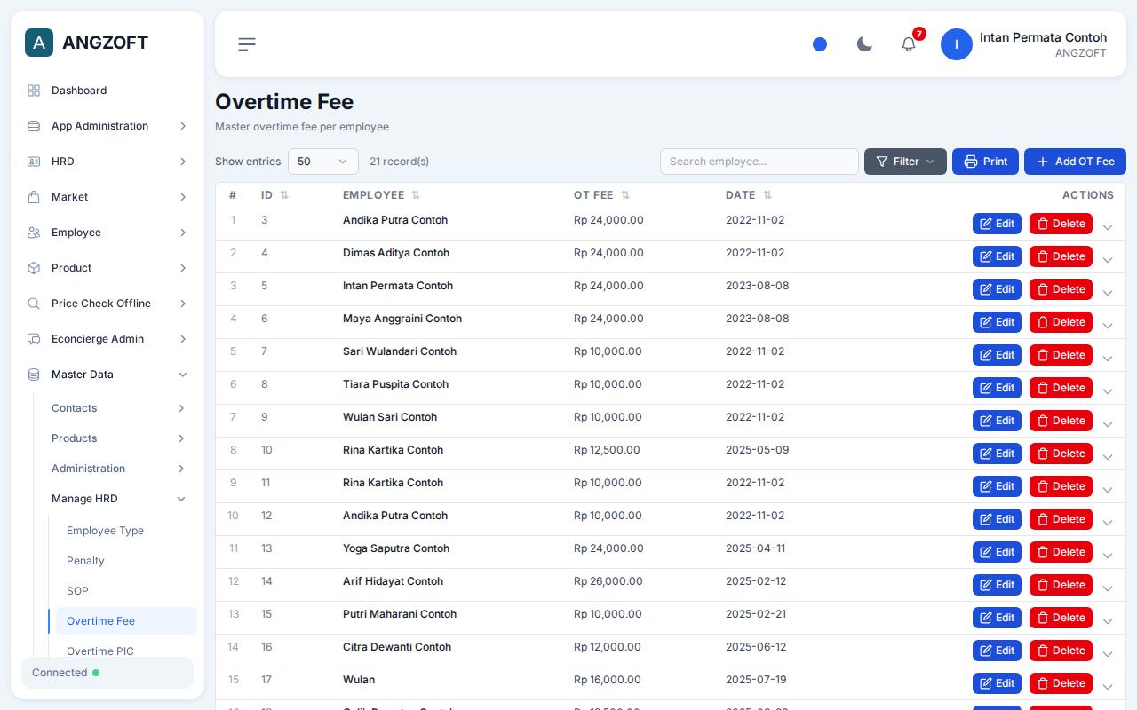Expand the Contacts submenu
The height and width of the screenshot is (710, 1137).
tap(181, 408)
